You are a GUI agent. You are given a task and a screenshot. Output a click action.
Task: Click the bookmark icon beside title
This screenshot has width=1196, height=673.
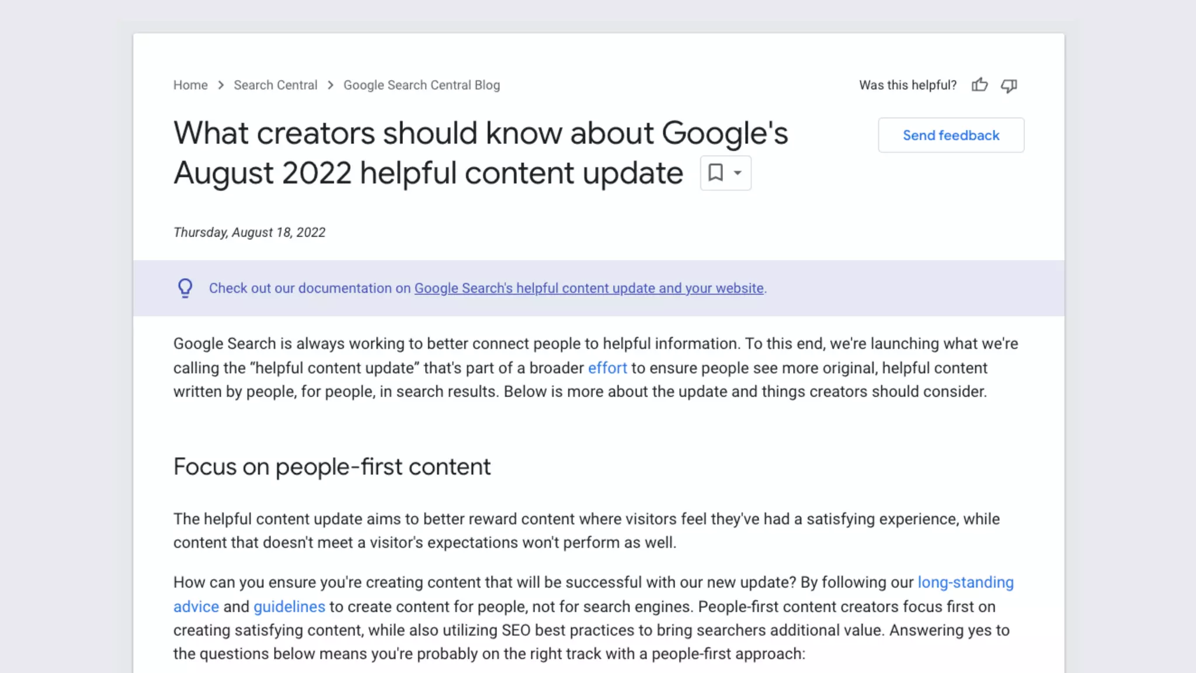click(715, 172)
